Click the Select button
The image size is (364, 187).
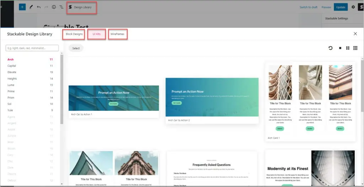point(76,48)
